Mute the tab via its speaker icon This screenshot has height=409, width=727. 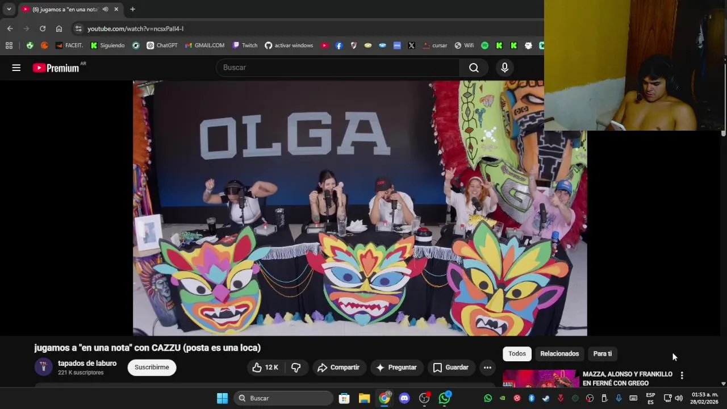coord(105,9)
